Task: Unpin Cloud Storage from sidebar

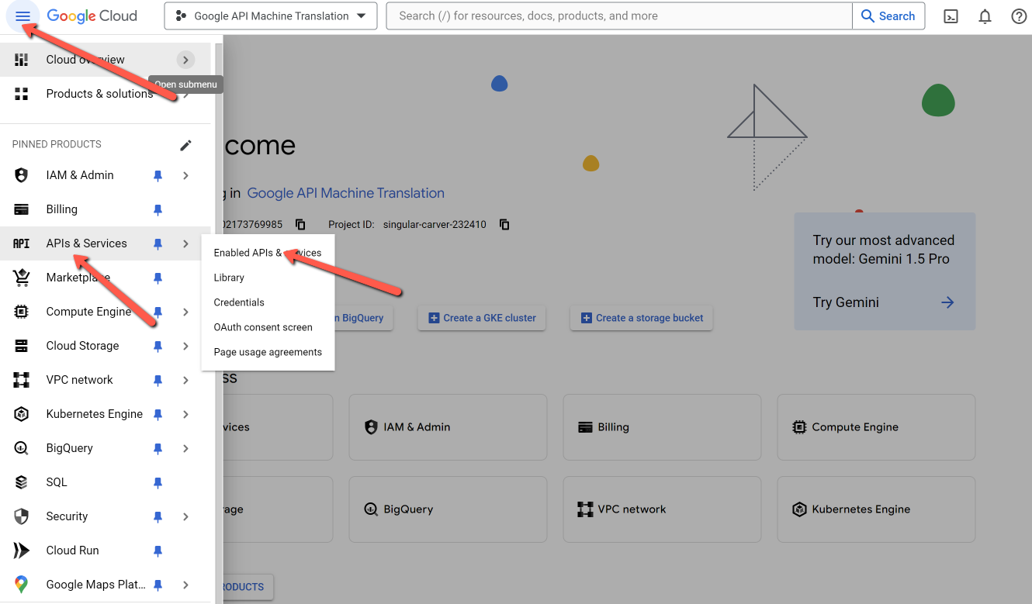Action: coord(158,347)
